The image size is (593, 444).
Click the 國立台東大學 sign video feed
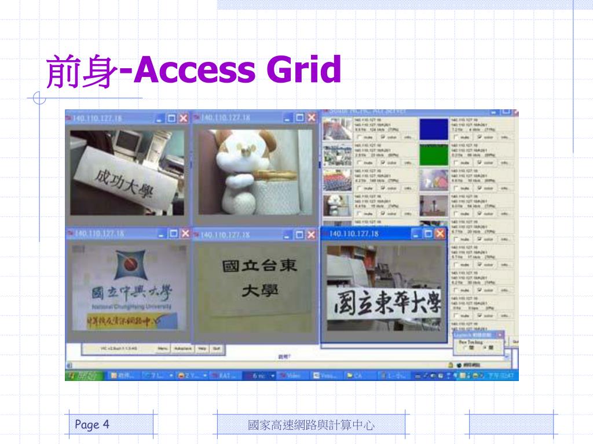tap(255, 288)
